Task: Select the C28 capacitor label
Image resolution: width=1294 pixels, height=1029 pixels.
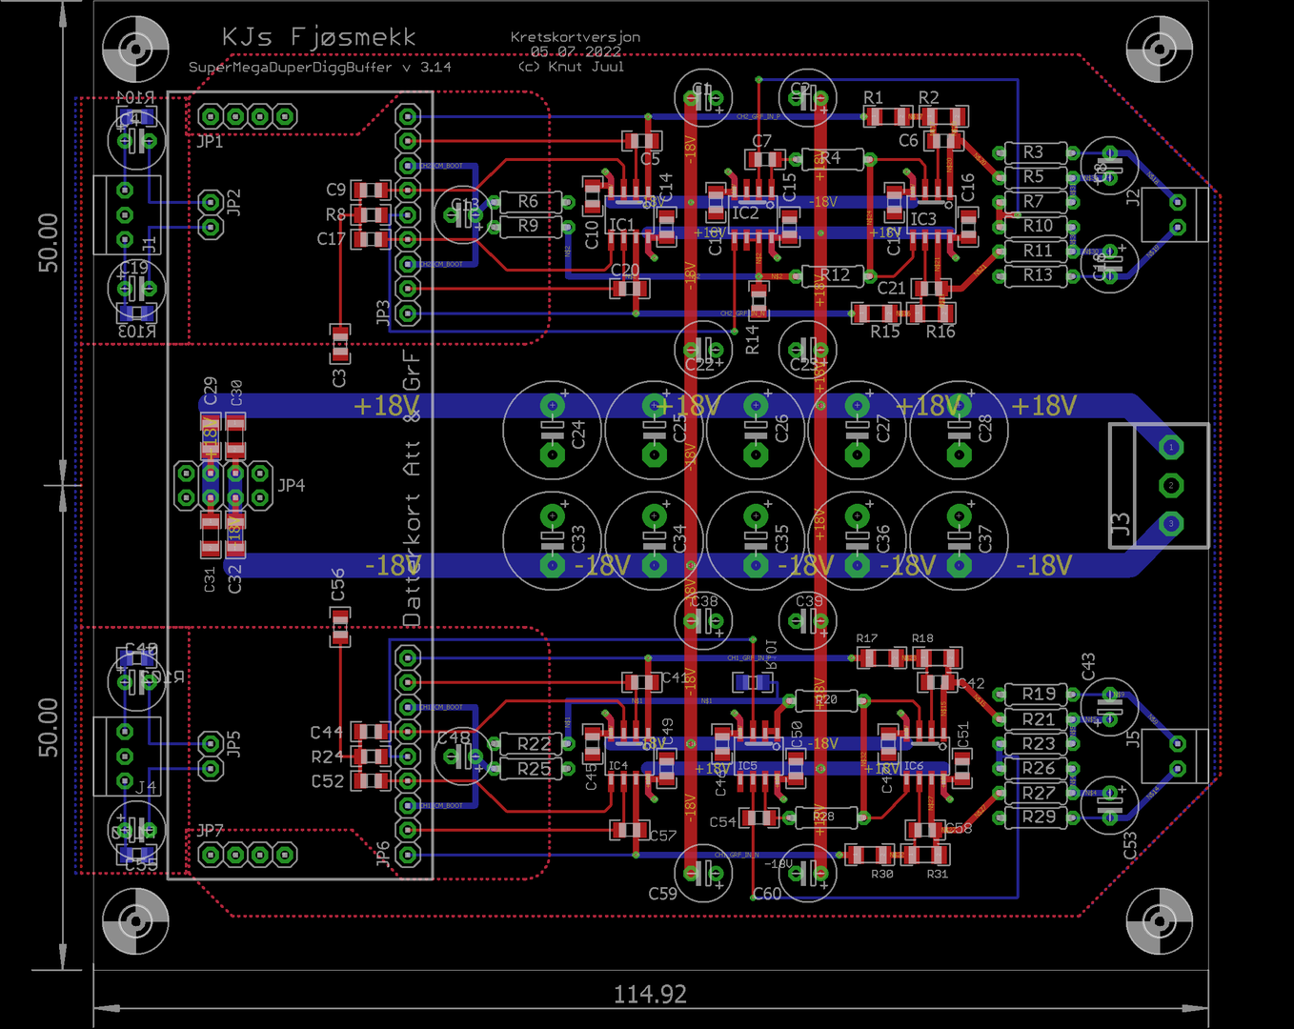Action: tap(985, 429)
